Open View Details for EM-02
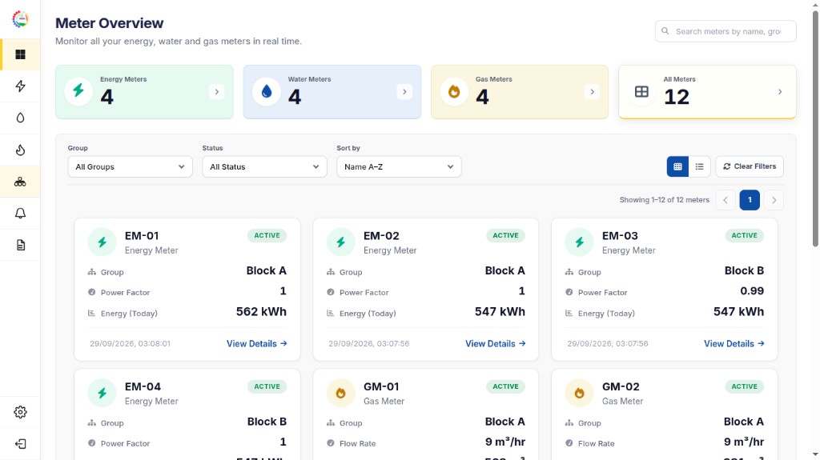The image size is (820, 460). click(x=495, y=343)
